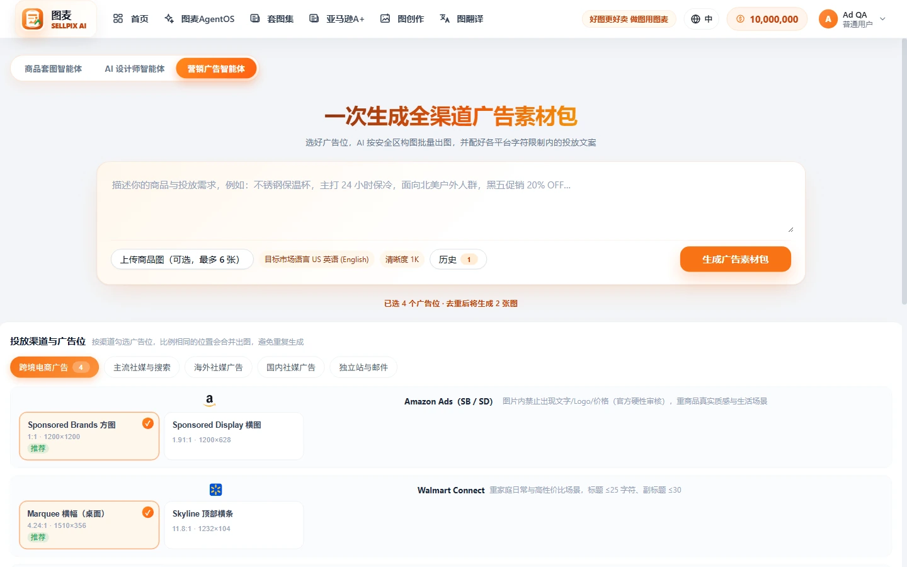This screenshot has width=907, height=567.
Task: Open the 亚马逊A+ navigation item
Action: point(337,19)
